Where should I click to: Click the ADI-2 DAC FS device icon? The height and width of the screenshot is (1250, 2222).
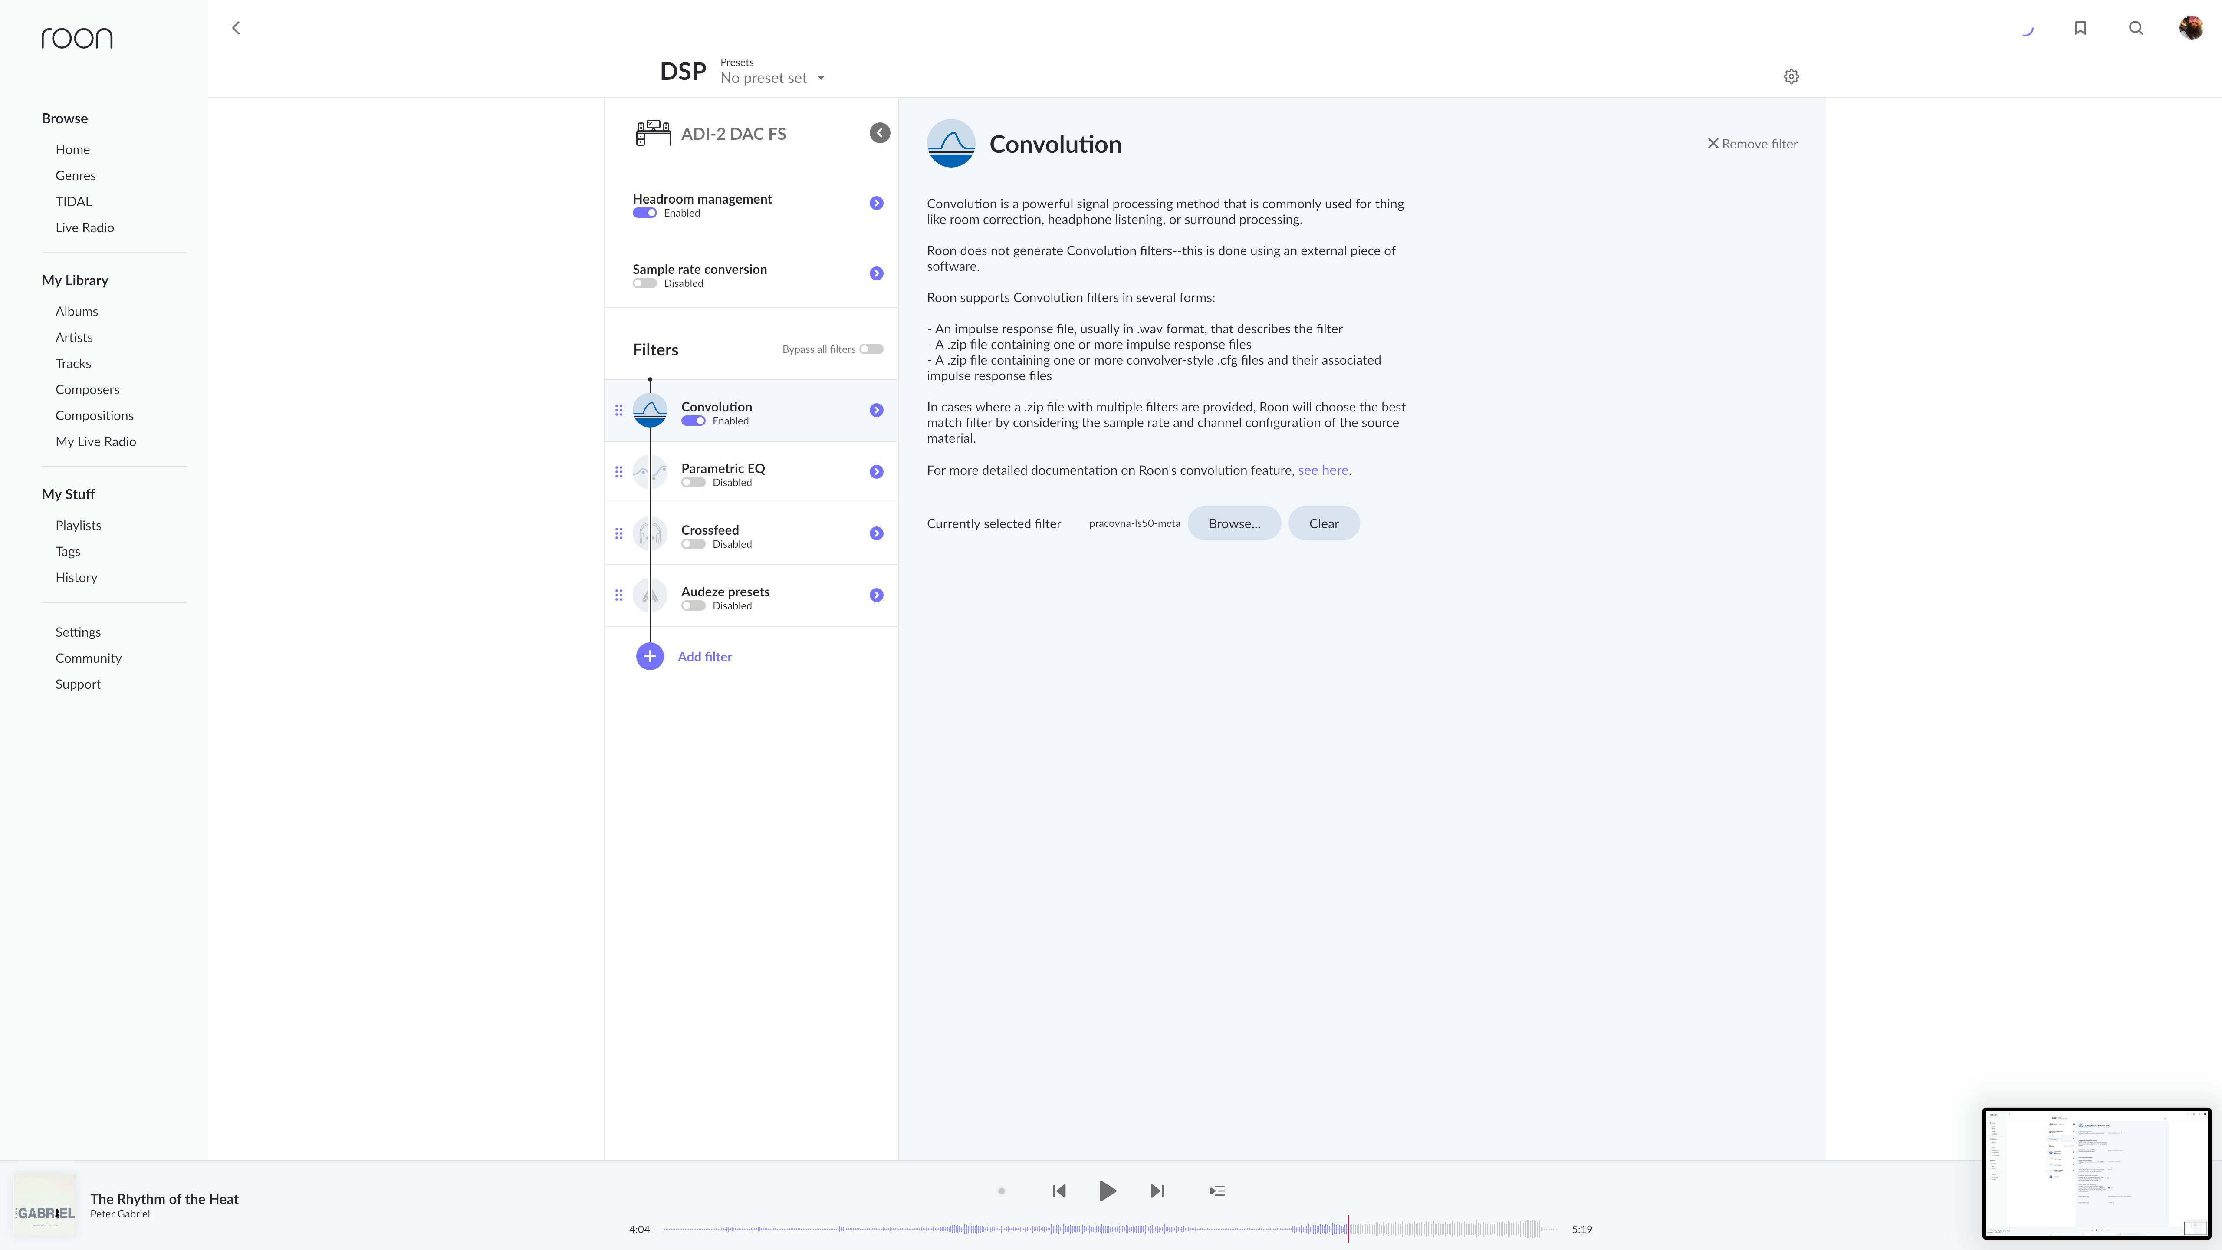coord(653,133)
